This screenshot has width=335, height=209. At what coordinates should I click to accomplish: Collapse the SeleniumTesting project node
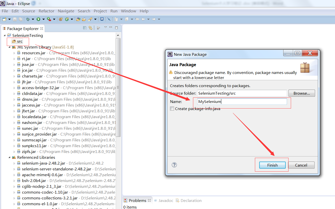[5, 35]
